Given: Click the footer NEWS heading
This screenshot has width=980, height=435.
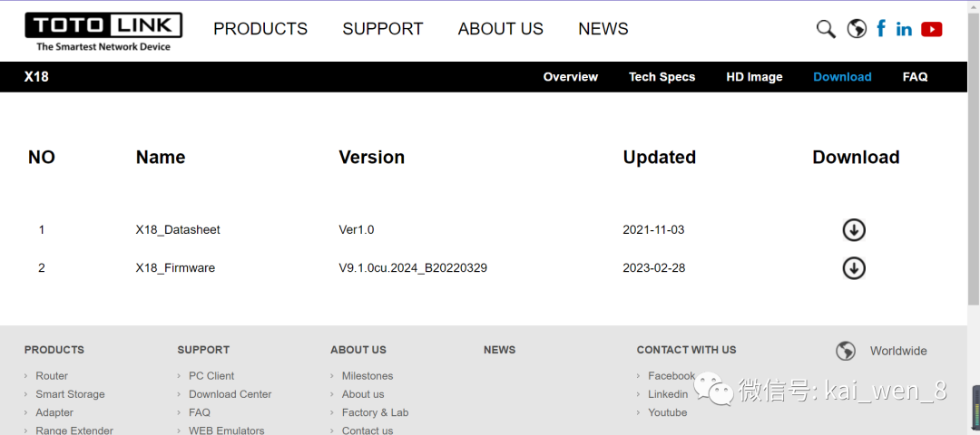Looking at the screenshot, I should pos(499,350).
